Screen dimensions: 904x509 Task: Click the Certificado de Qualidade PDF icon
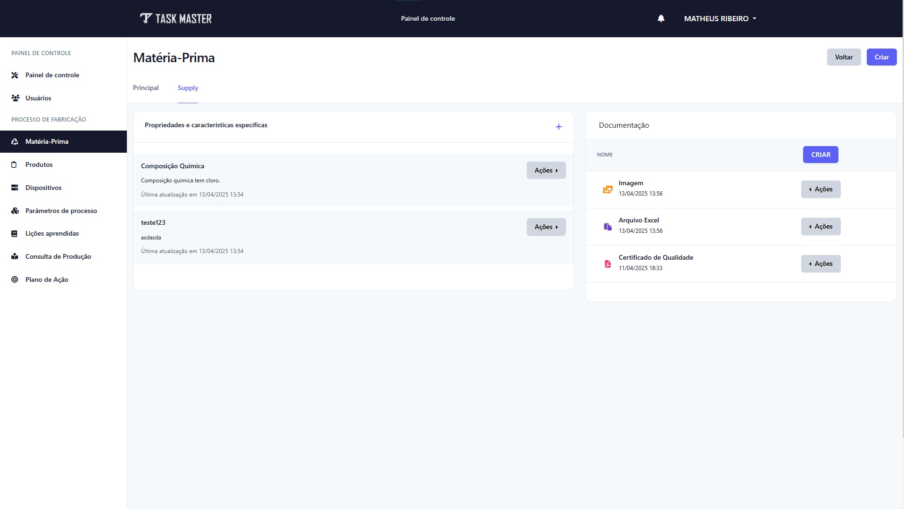(x=607, y=264)
